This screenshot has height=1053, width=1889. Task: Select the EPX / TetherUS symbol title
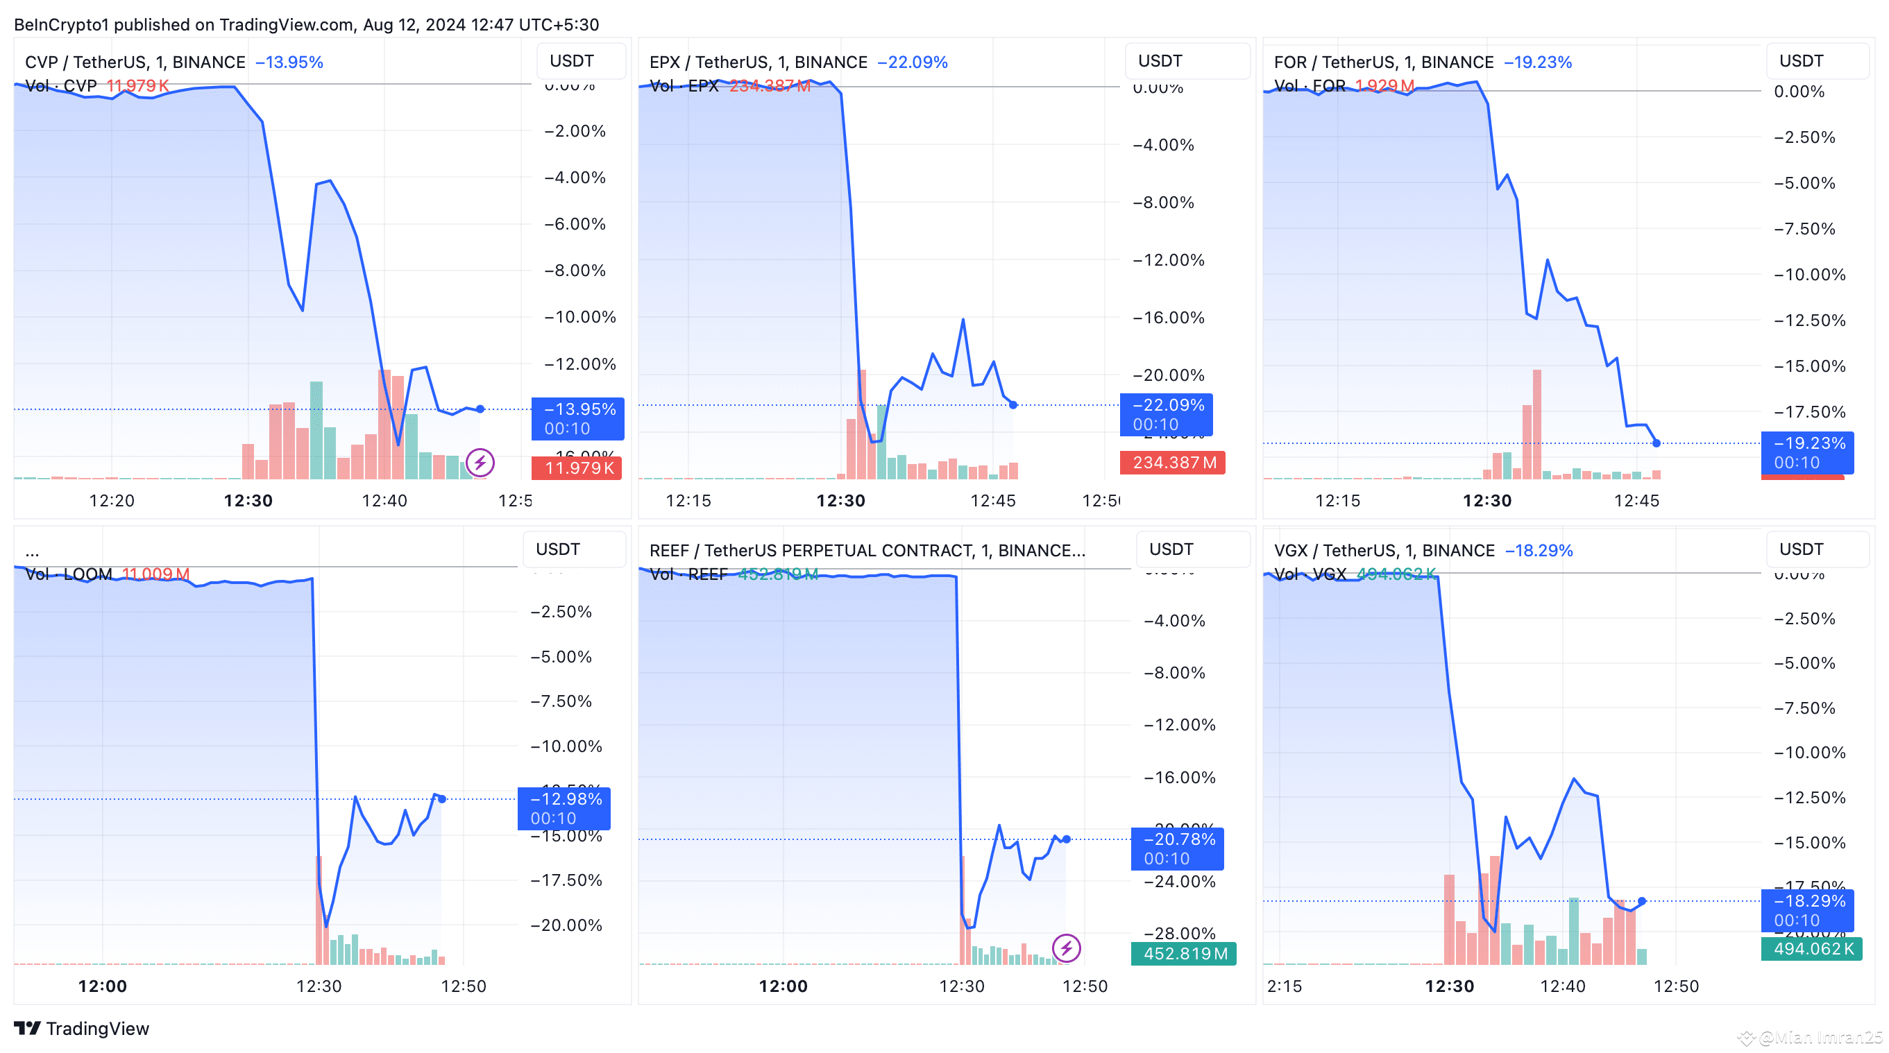758,62
